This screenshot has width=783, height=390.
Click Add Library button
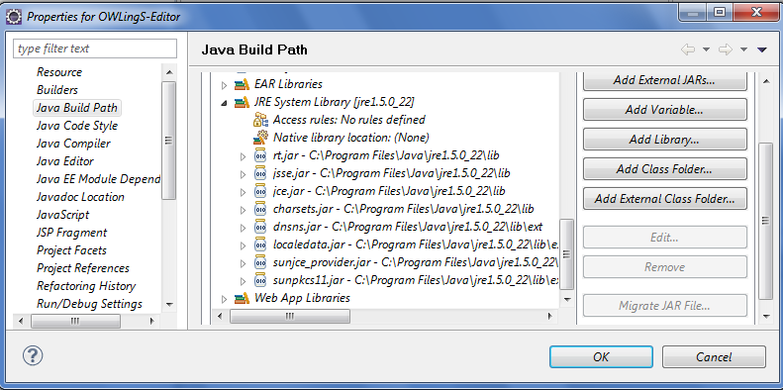tap(664, 140)
